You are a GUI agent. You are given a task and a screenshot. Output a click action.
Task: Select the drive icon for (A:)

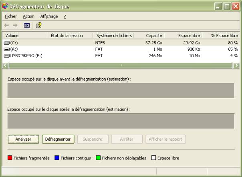pos(7,49)
